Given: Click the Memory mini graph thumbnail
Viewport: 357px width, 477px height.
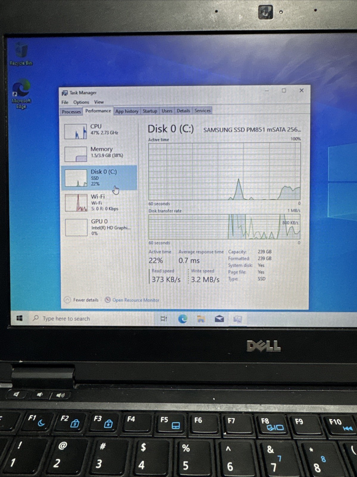Looking at the screenshot, I should 76,154.
